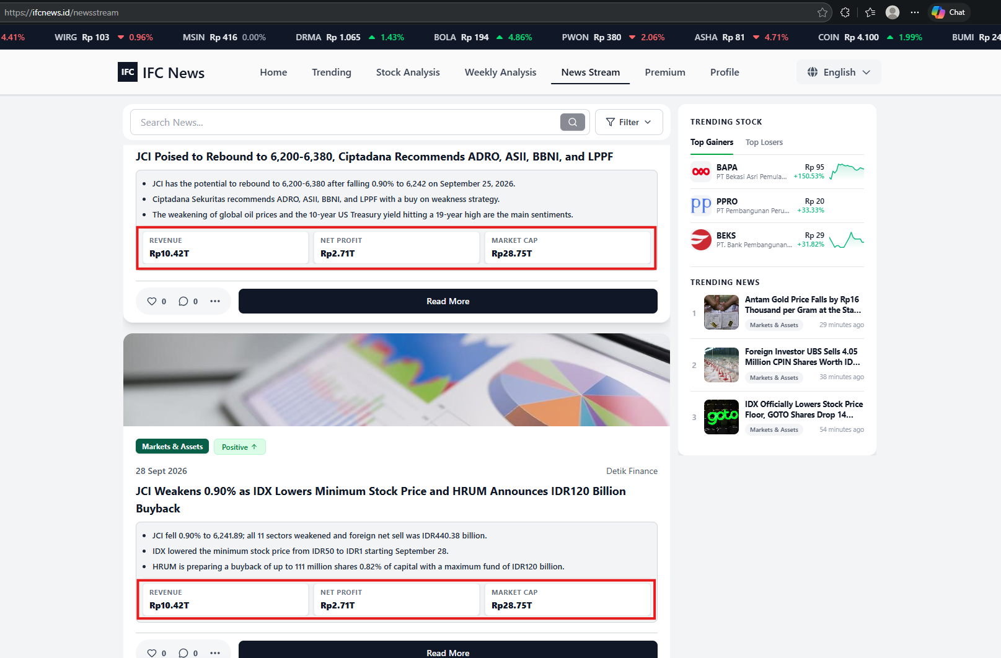Open the Filter dropdown
The image size is (1001, 658).
[628, 122]
